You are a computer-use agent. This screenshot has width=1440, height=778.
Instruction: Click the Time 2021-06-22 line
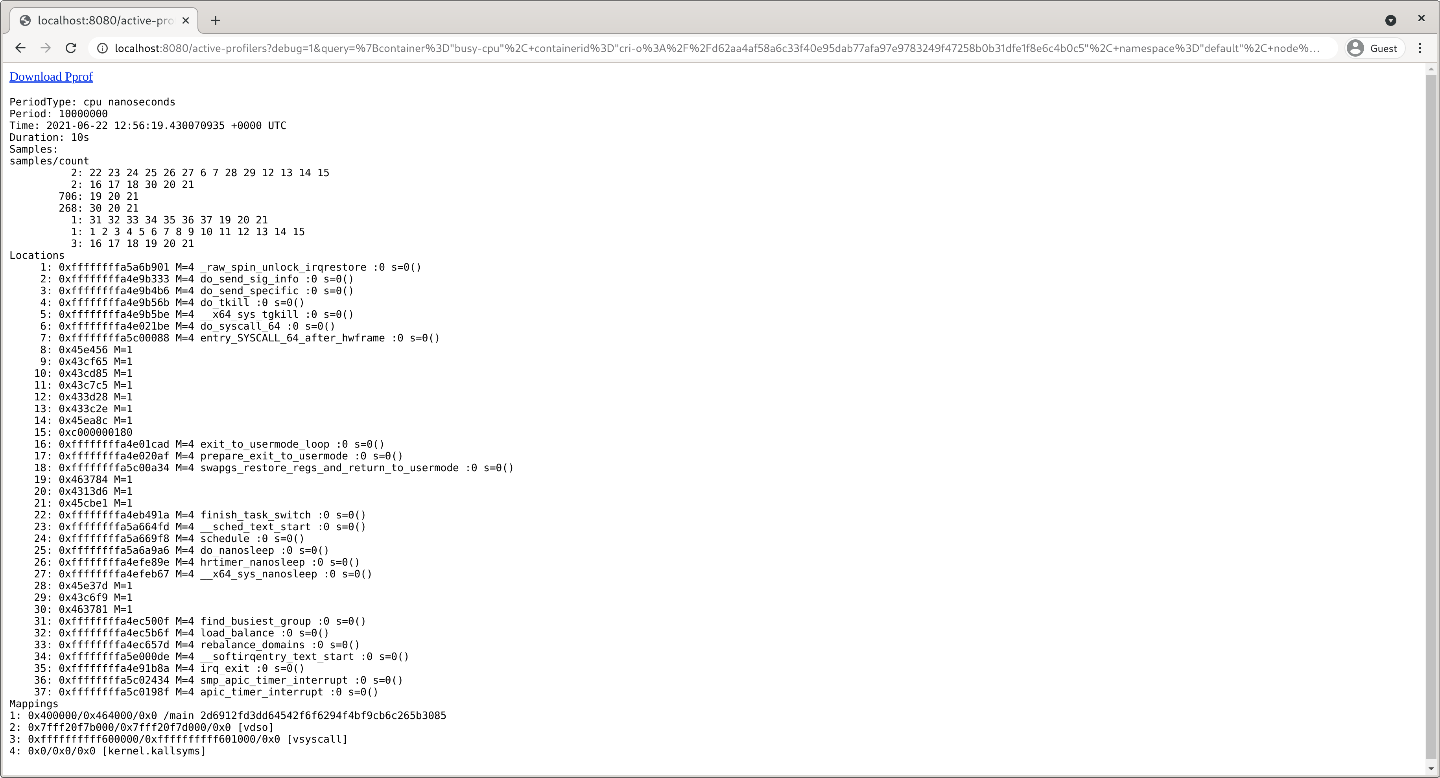[148, 126]
